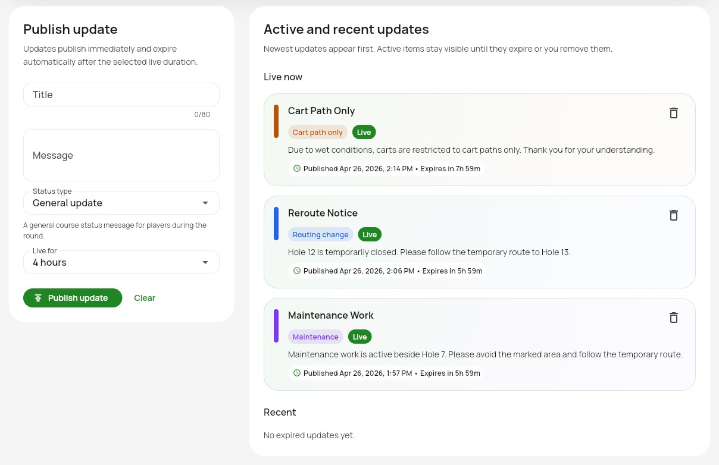Delete the Maintenance Work update
The image size is (719, 465).
coord(673,318)
